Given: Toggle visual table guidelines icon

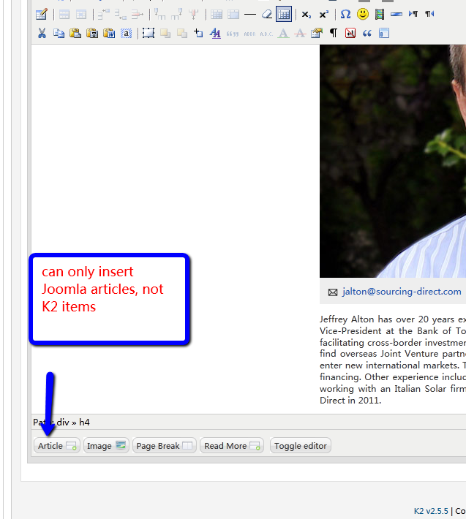Looking at the screenshot, I should [x=284, y=14].
